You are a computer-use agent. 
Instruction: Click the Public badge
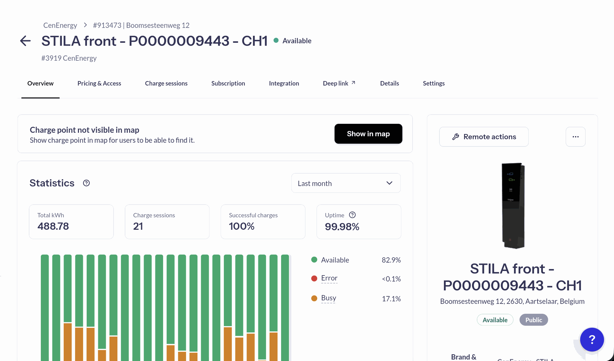click(x=533, y=320)
